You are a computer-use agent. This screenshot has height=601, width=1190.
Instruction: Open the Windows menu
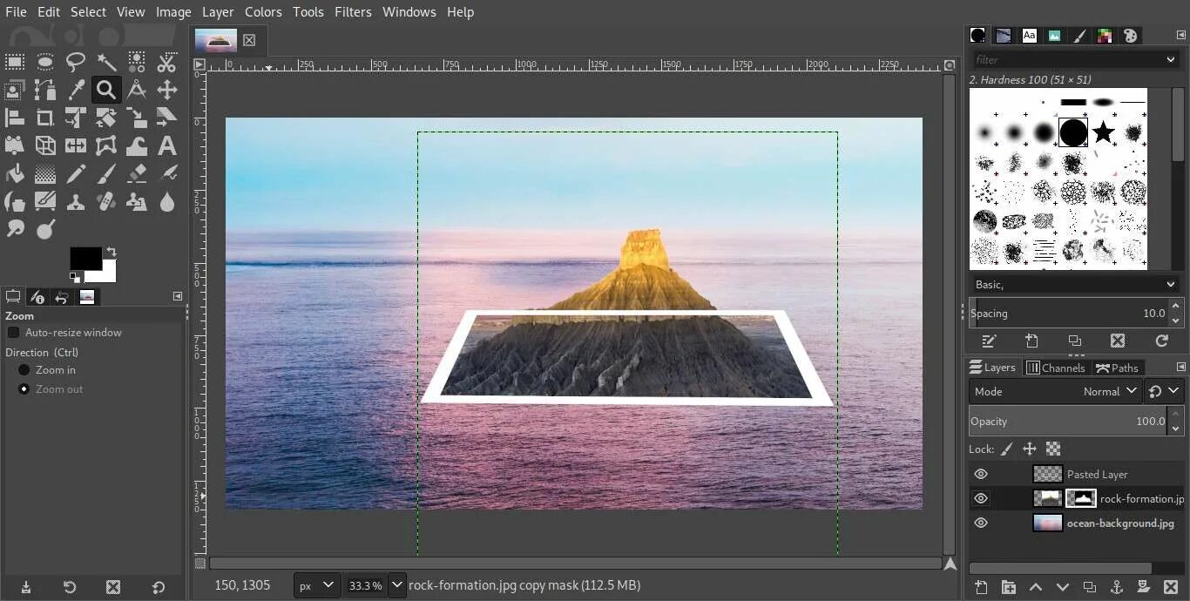click(x=409, y=12)
